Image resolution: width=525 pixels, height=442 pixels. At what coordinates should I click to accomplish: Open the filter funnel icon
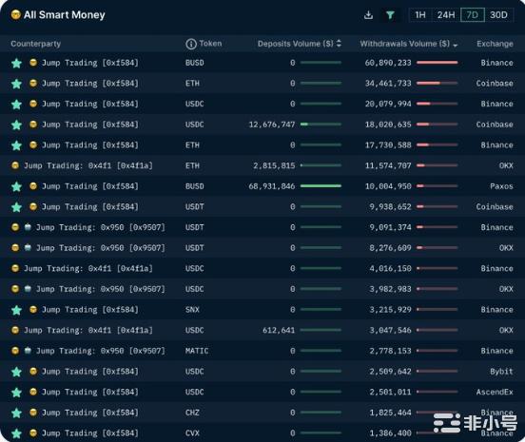click(390, 15)
